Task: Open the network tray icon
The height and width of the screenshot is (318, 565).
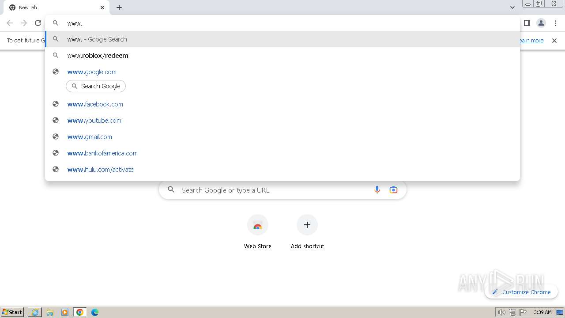Action: (512, 312)
